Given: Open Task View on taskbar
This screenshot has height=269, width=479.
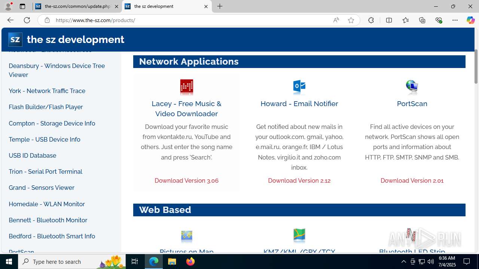Looking at the screenshot, I should (x=135, y=262).
